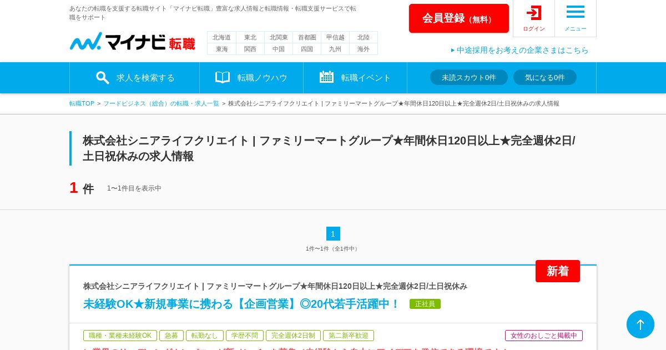Select 求人を検索する nav item
This screenshot has height=350, width=666.
135,78
